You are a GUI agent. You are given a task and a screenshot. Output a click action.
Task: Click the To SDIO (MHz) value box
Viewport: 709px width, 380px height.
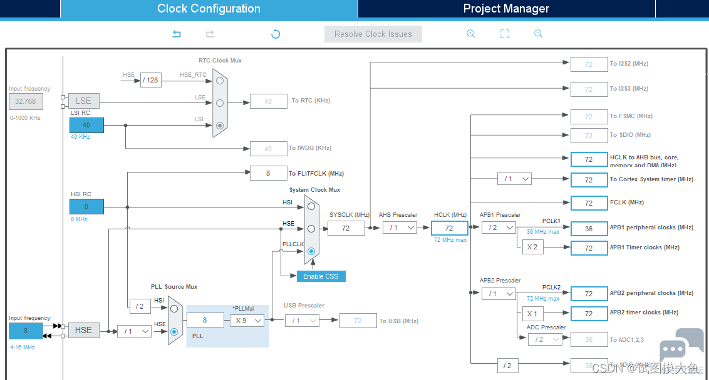point(589,136)
